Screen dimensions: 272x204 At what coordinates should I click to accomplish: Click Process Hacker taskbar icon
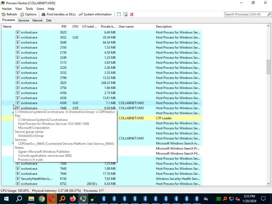tap(83, 199)
